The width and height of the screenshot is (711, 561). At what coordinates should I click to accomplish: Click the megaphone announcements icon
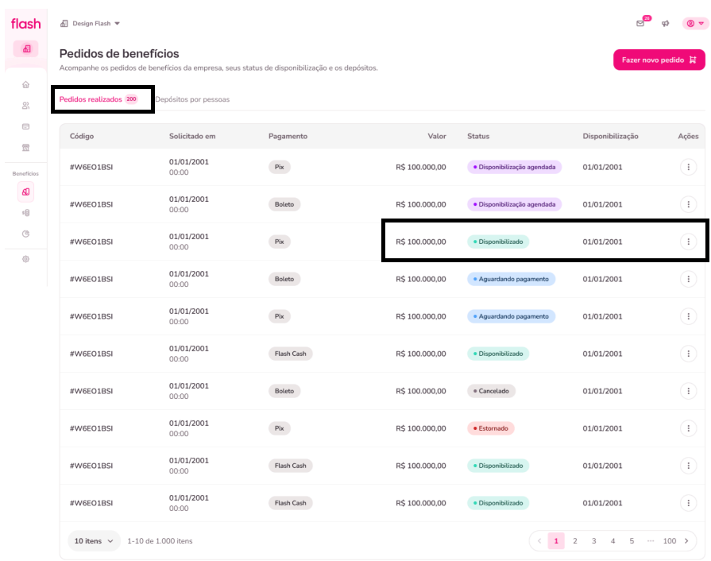pos(665,24)
